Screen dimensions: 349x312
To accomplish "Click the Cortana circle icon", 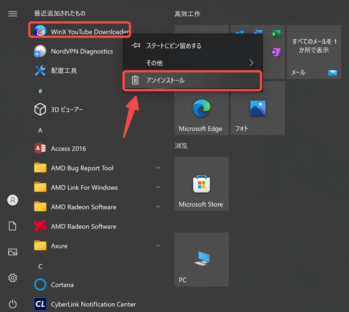I will coord(40,285).
